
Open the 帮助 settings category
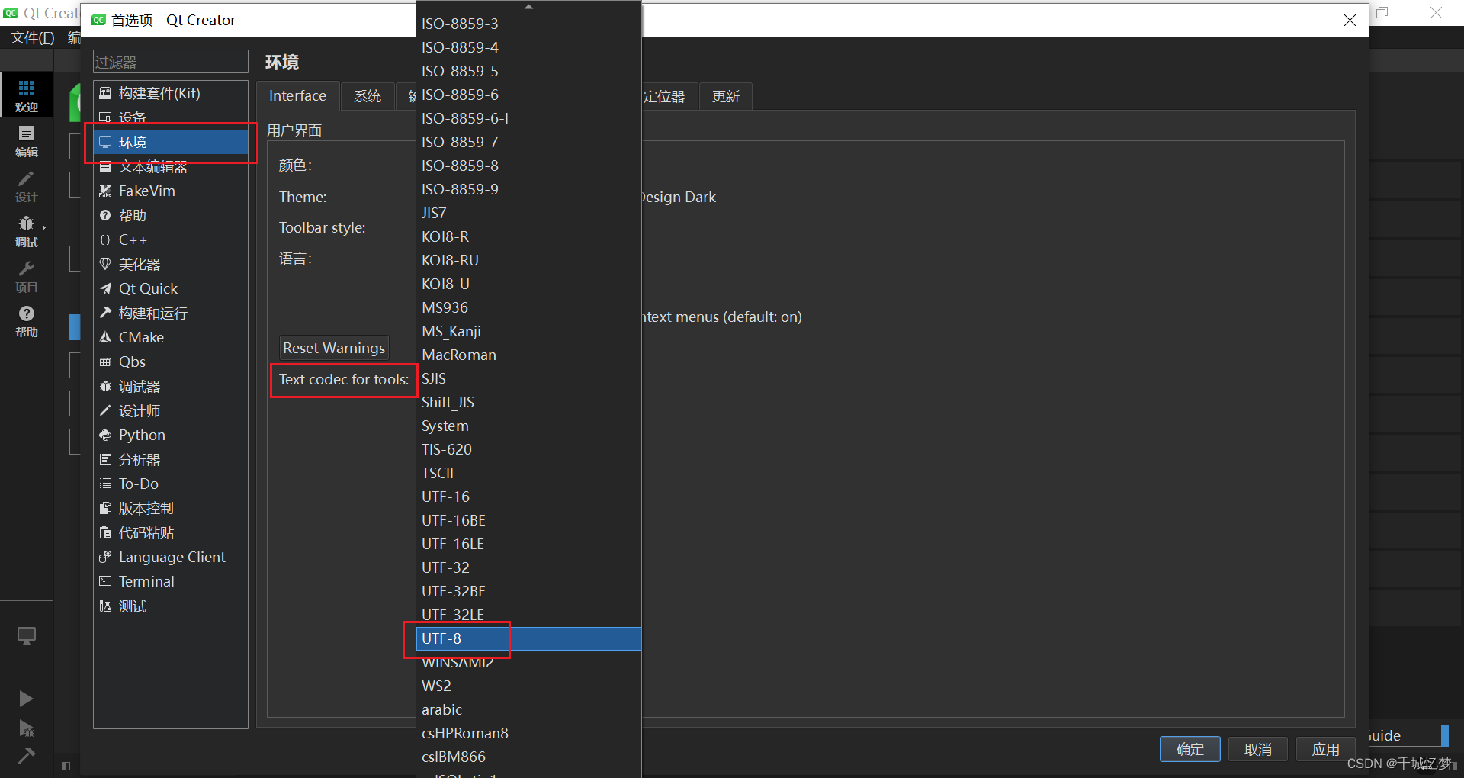click(171, 215)
